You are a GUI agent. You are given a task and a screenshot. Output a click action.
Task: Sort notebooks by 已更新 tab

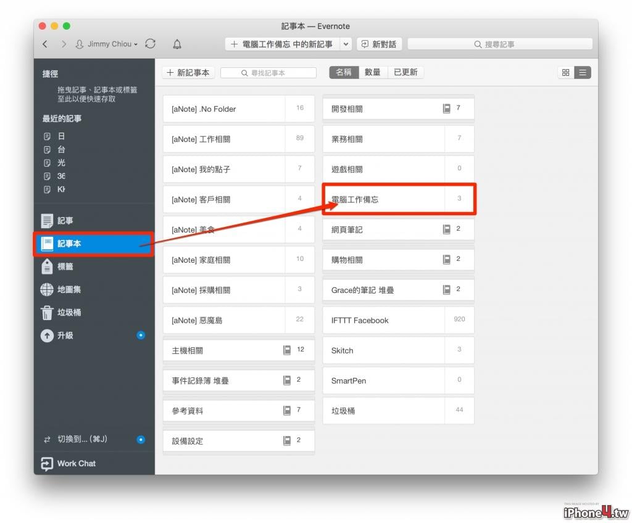(405, 72)
